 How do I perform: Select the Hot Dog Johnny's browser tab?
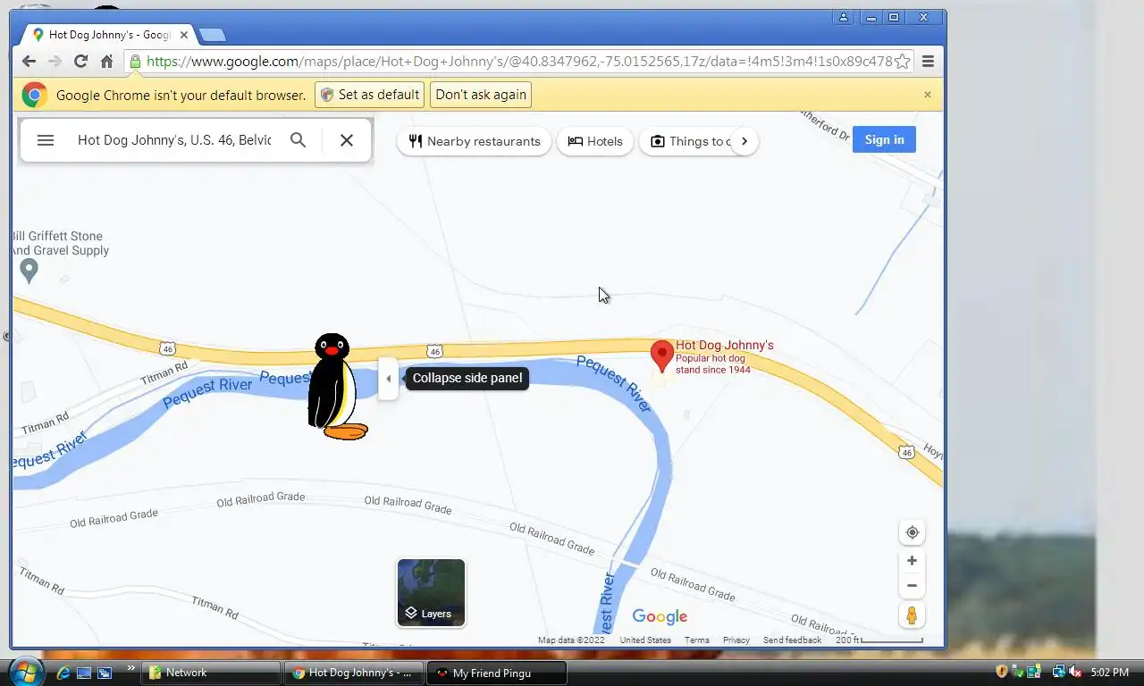click(x=107, y=35)
